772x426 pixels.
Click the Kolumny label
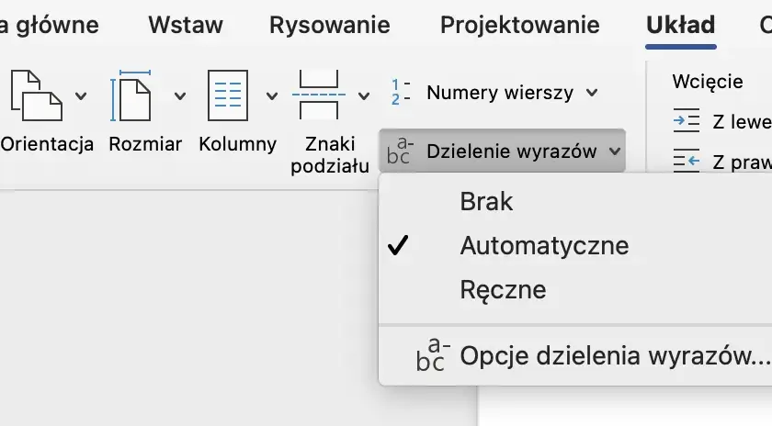click(237, 144)
